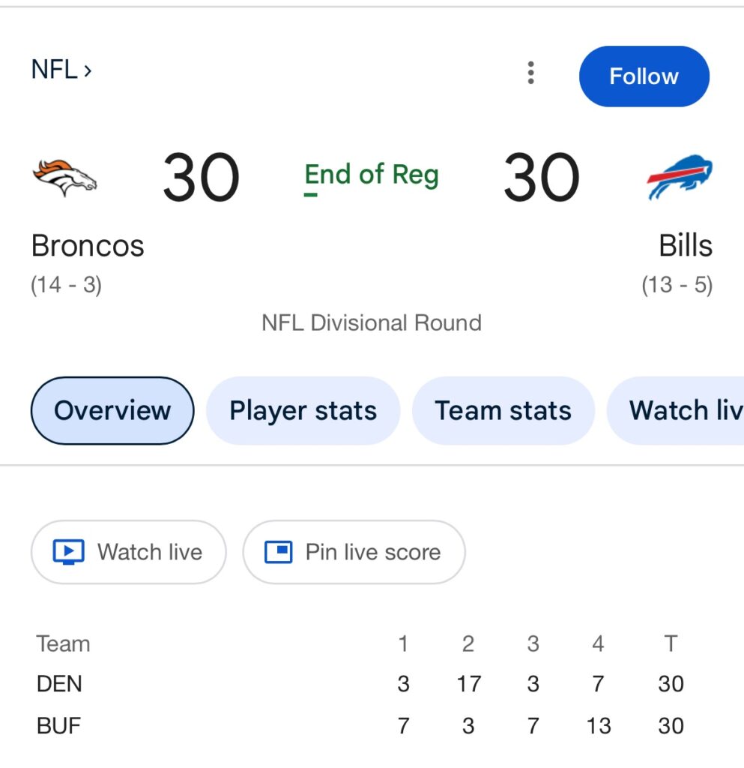This screenshot has height=768, width=744.
Task: Click the Bills team name
Action: [685, 246]
